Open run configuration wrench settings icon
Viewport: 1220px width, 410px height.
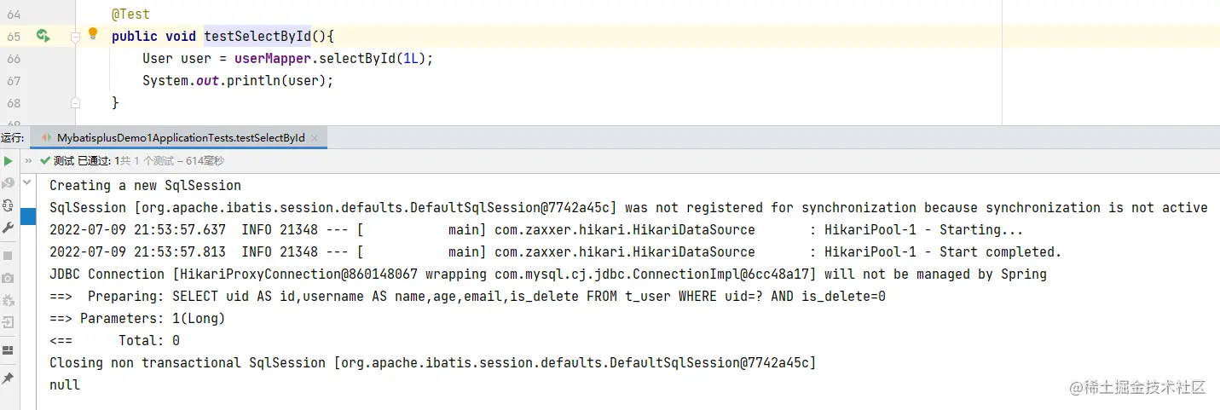pos(8,228)
